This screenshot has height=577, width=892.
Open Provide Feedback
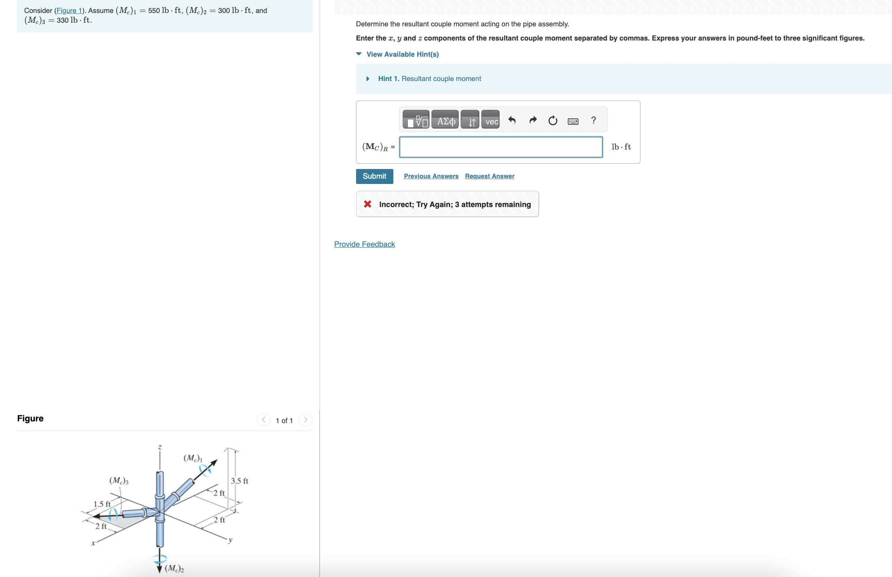[x=364, y=244]
